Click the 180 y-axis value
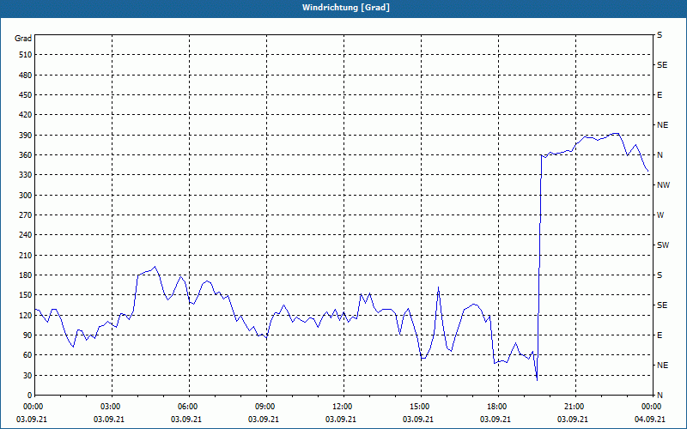The height and width of the screenshot is (429, 687). pos(26,275)
